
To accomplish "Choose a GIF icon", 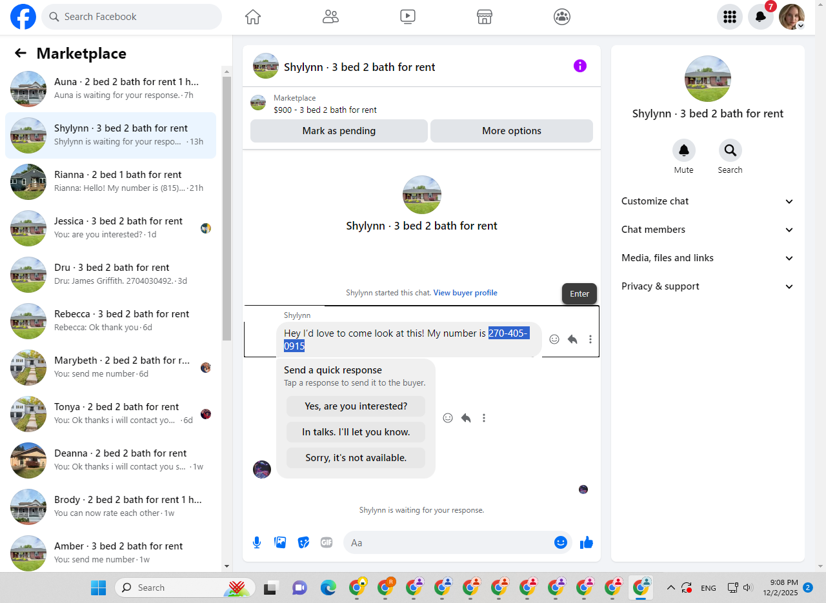I will coord(327,542).
